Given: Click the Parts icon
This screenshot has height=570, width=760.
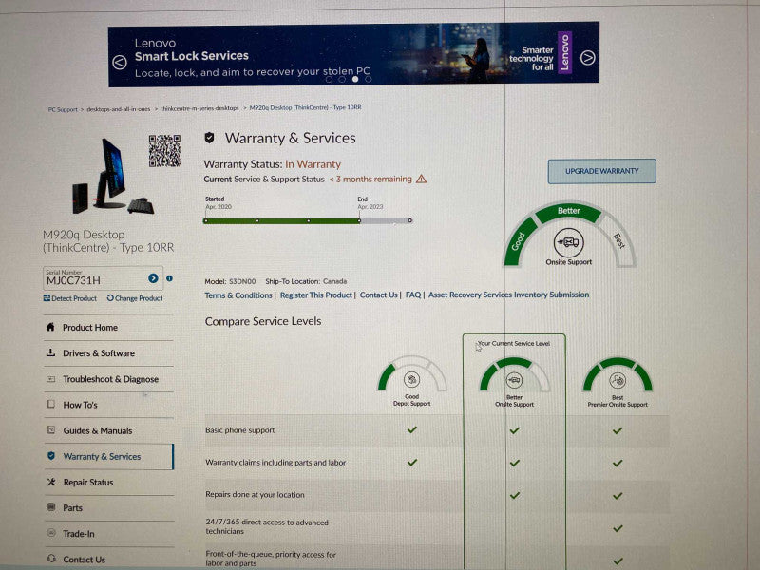Looking at the screenshot, I should coord(51,507).
